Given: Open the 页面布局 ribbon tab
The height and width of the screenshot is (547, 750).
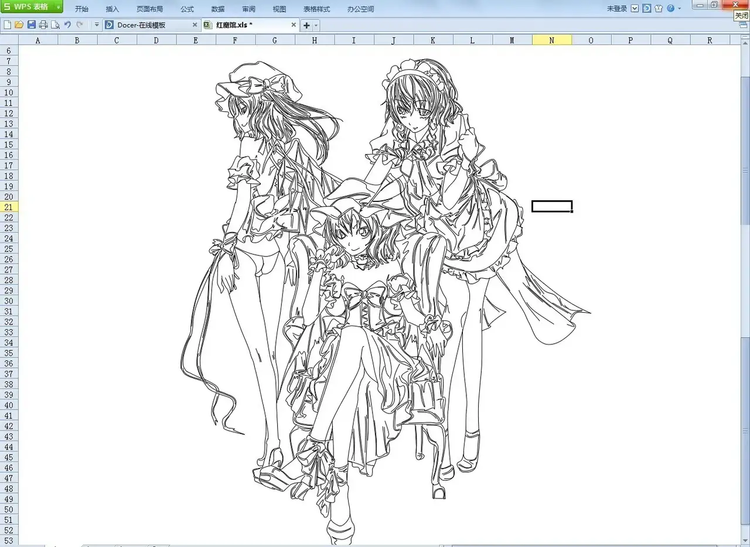Looking at the screenshot, I should (x=149, y=9).
